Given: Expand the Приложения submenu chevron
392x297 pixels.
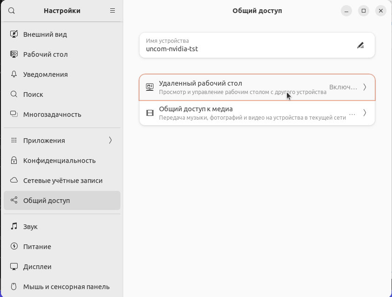Looking at the screenshot, I should 110,141.
